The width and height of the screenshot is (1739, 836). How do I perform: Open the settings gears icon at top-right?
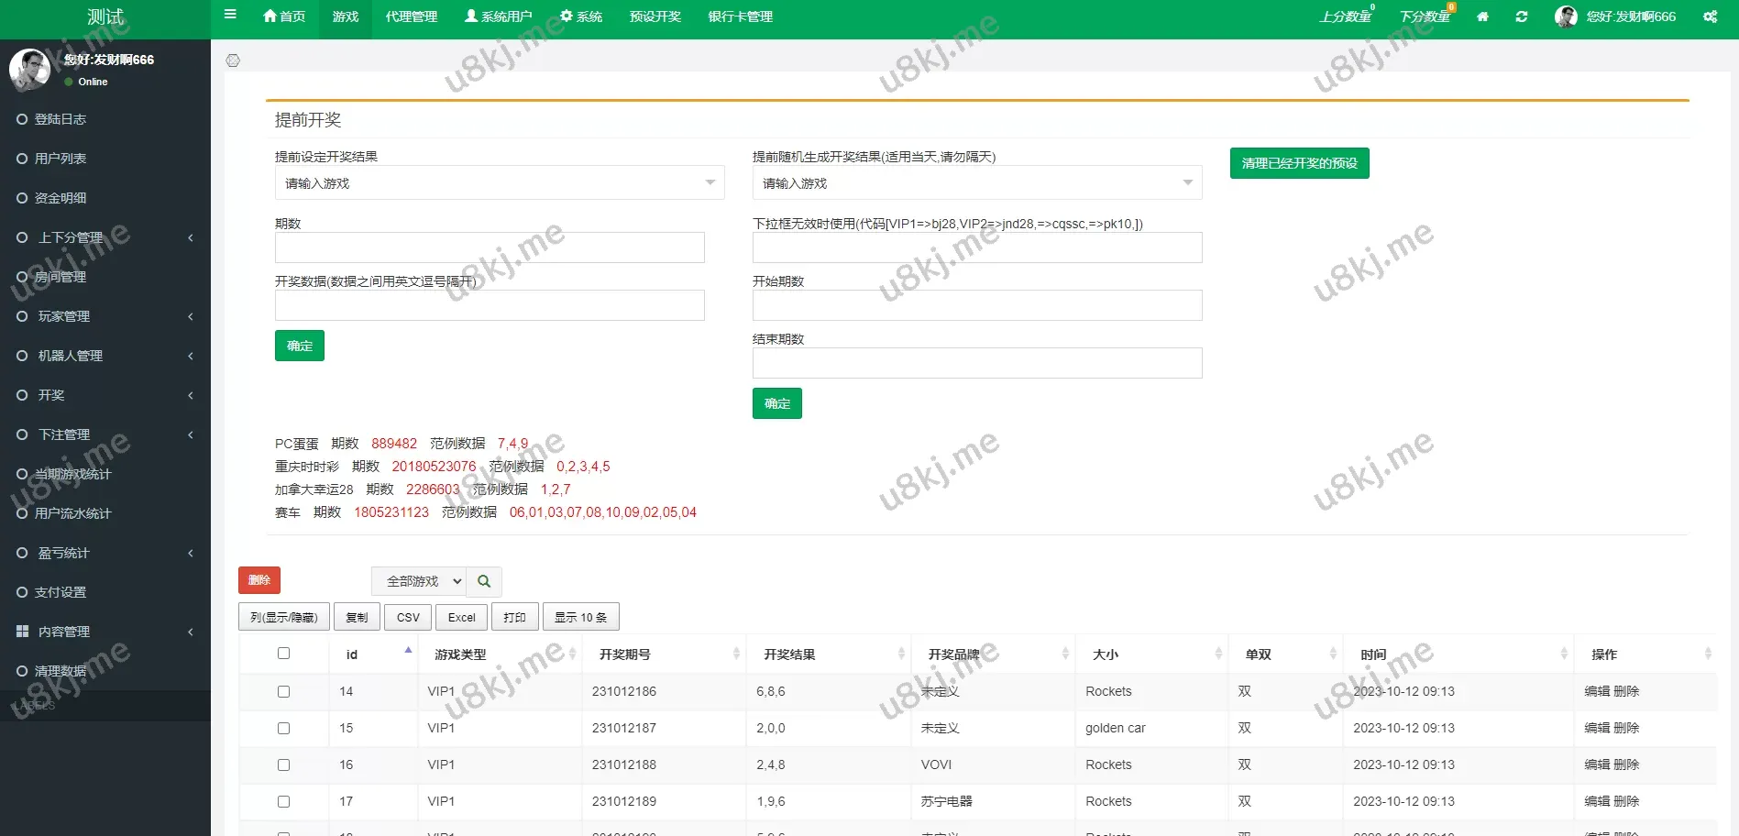point(1710,16)
